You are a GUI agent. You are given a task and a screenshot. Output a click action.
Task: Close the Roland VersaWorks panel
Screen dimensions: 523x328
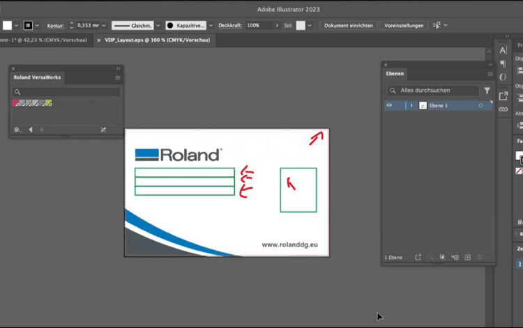[x=13, y=69]
